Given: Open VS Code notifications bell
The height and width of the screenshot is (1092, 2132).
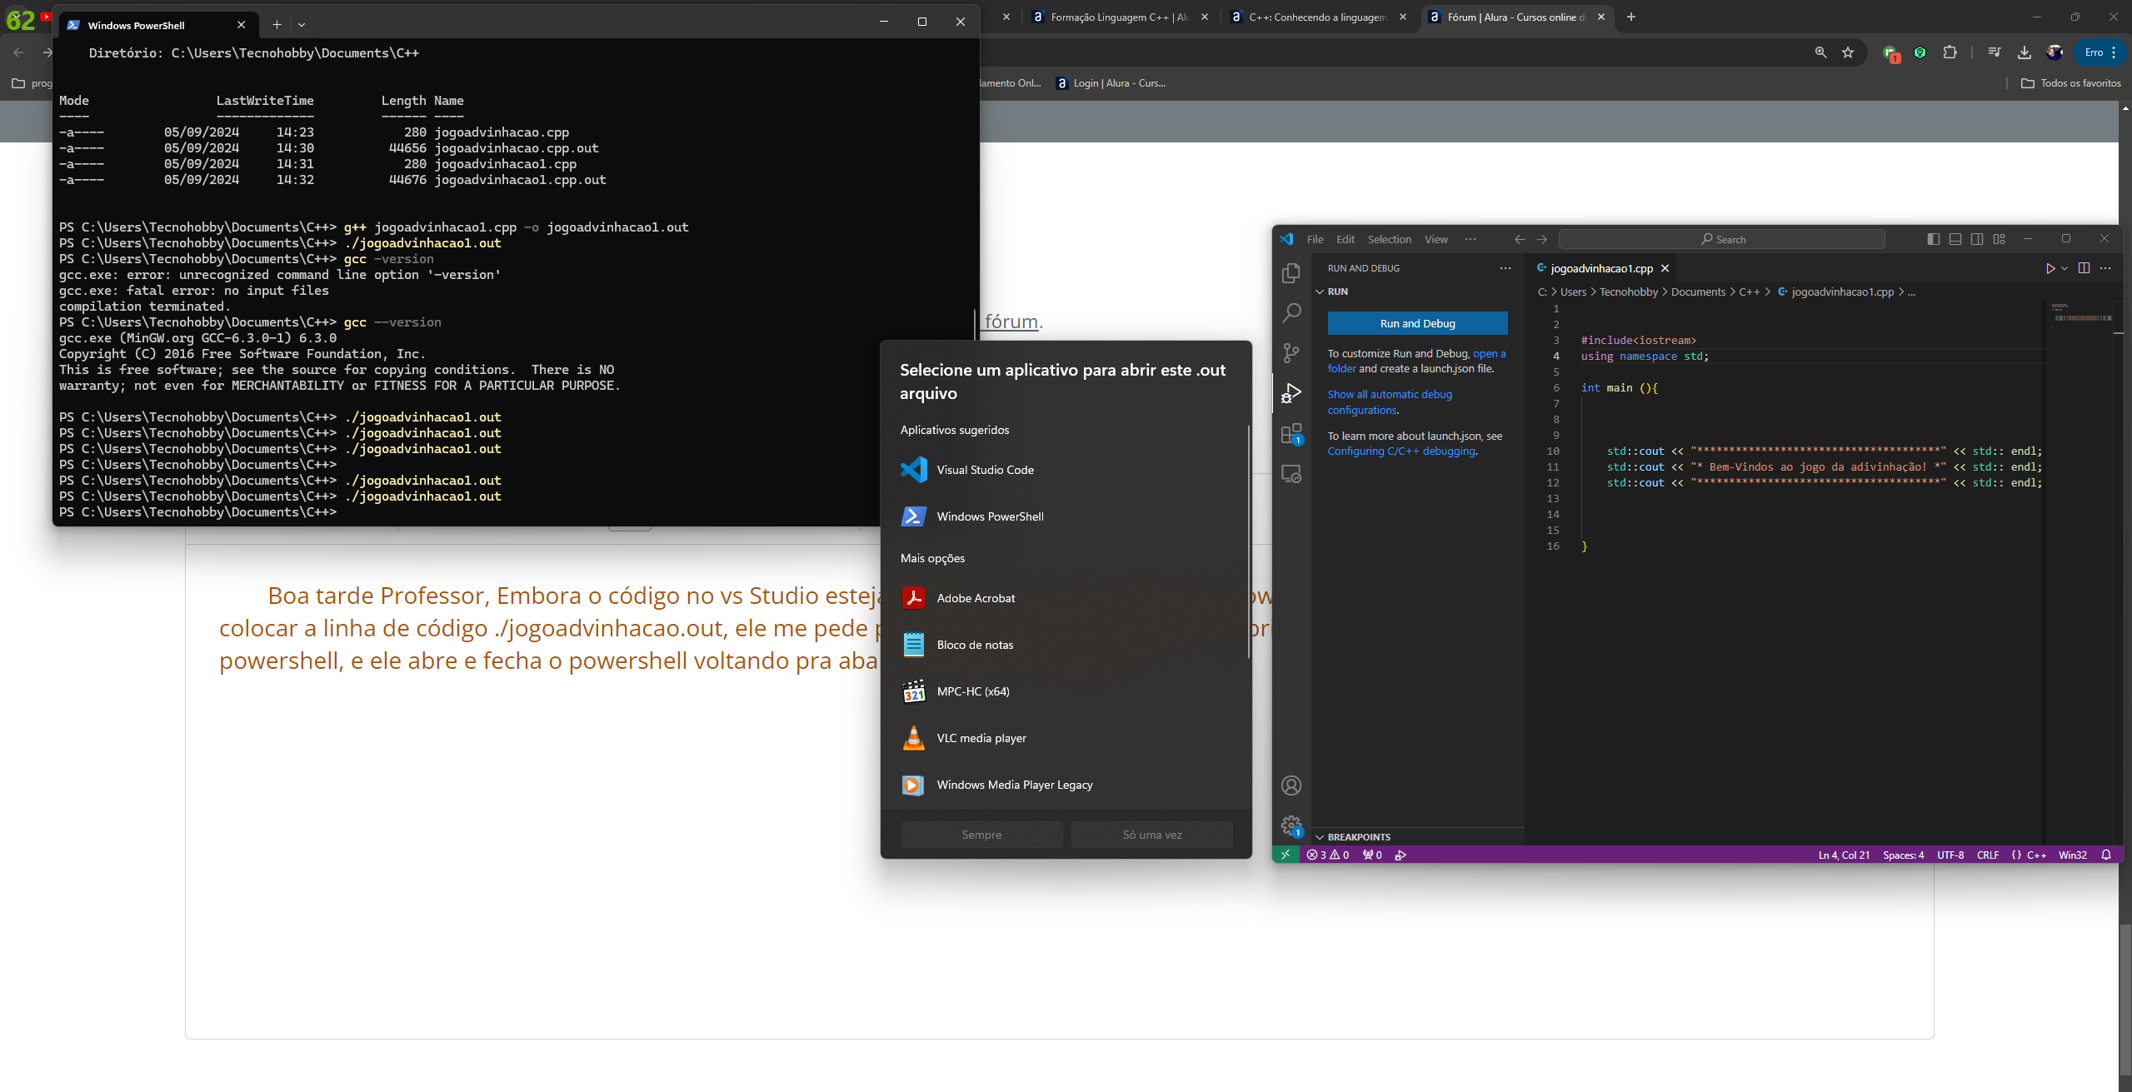Looking at the screenshot, I should click(2106, 855).
